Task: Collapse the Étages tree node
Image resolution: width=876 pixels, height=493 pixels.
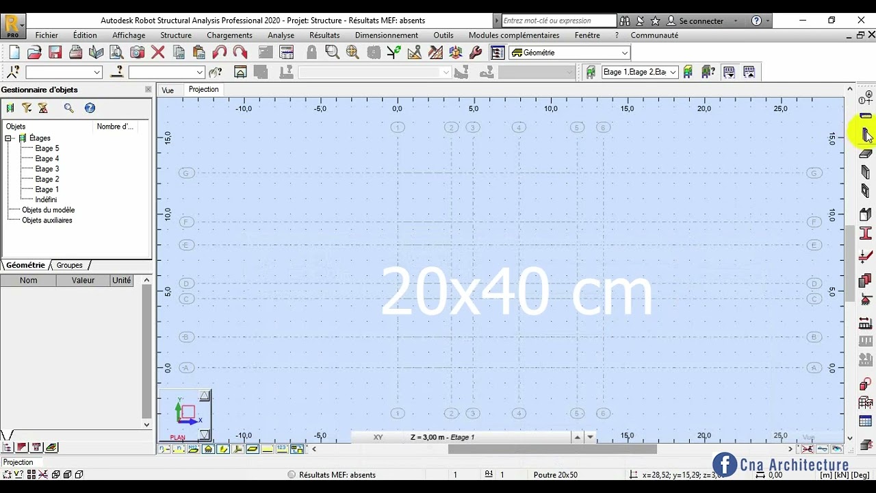Action: coord(9,138)
